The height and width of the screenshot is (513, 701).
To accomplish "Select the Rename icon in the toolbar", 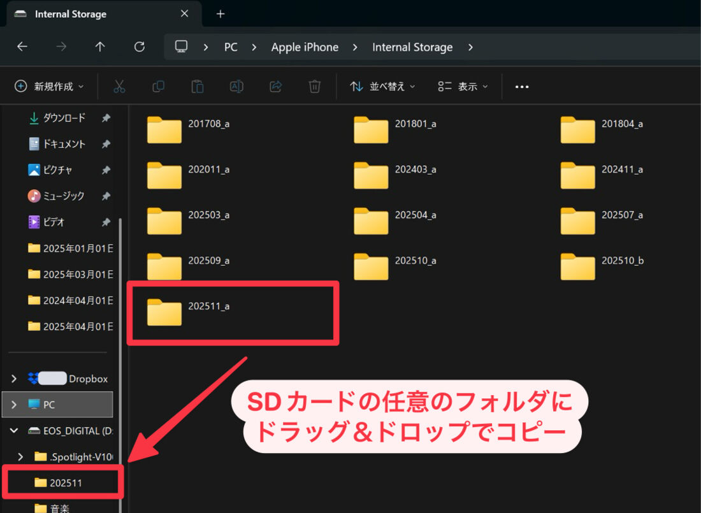I will coord(236,86).
